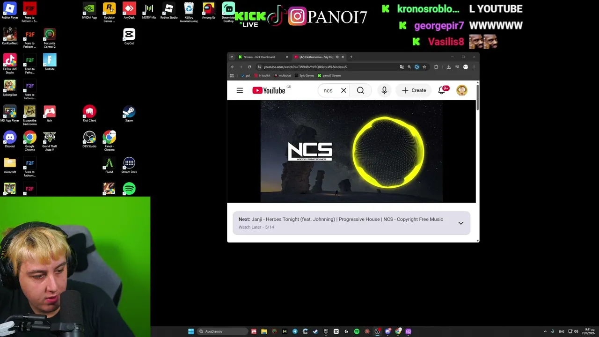Bookmark this page with the star icon
The height and width of the screenshot is (337, 599).
[x=424, y=67]
